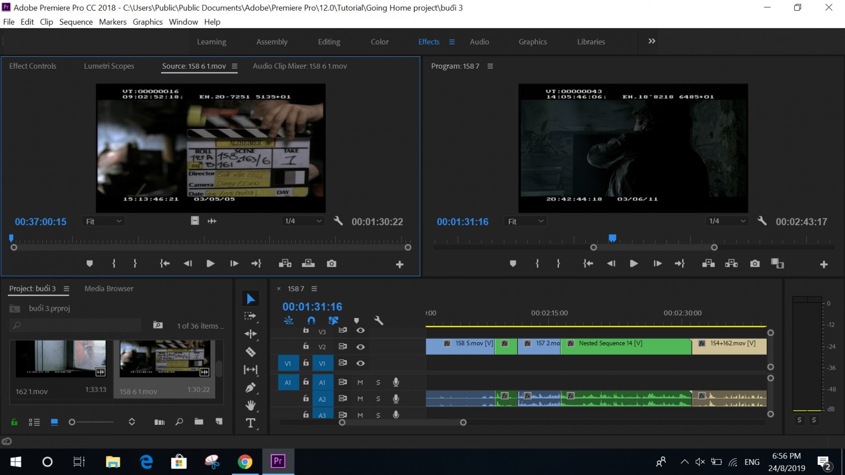
Task: Switch to the Media Browser tab
Action: 109,289
